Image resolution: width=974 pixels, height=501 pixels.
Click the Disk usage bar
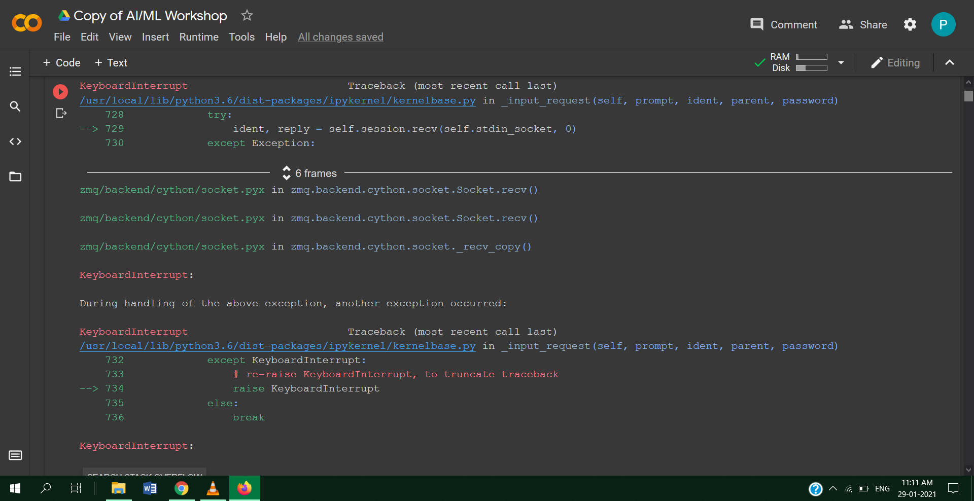[812, 68]
